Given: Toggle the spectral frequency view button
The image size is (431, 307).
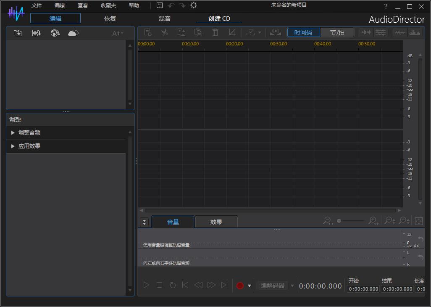Looking at the screenshot, I should (415, 32).
